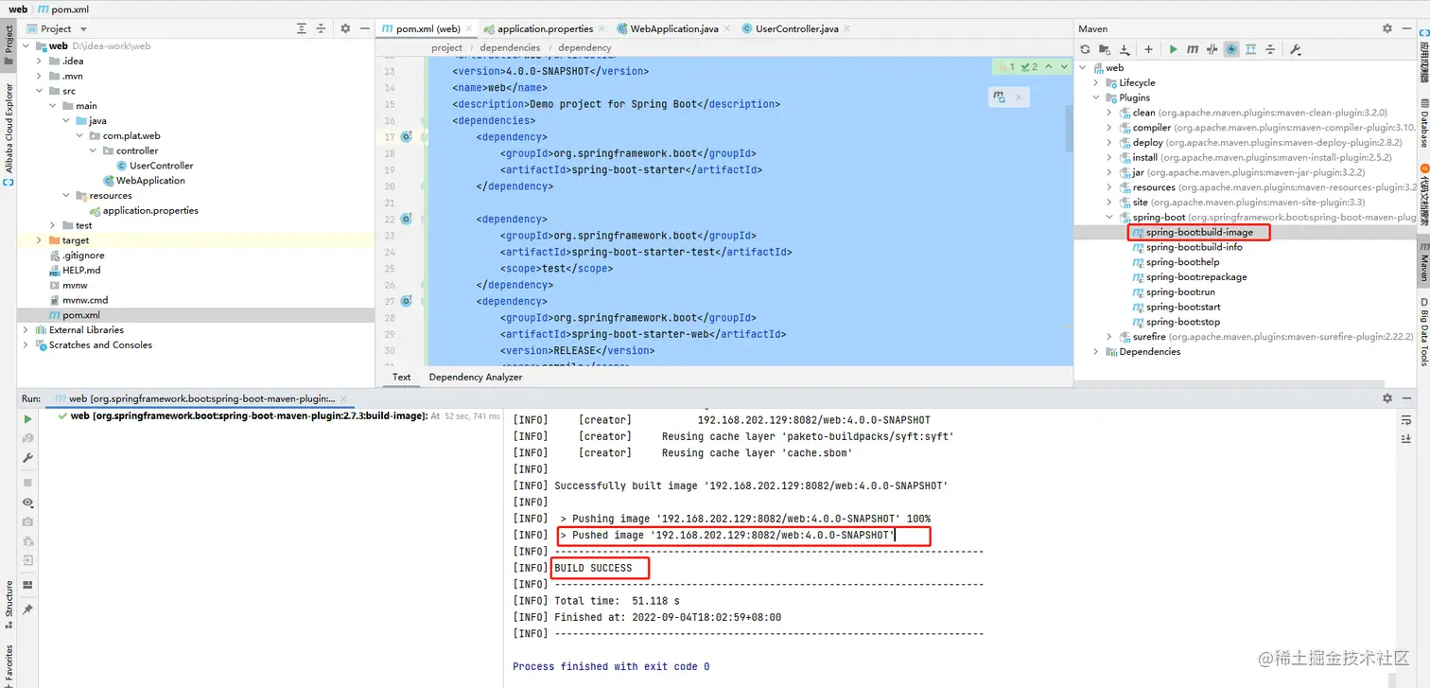Show Maven dependencies diagram

tap(1251, 49)
